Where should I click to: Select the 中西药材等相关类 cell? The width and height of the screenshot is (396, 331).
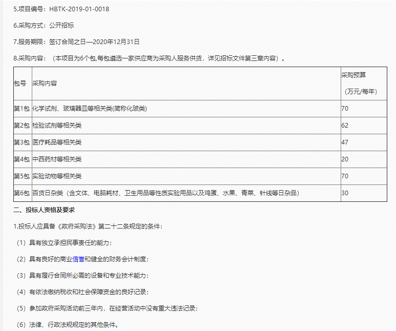click(57, 159)
